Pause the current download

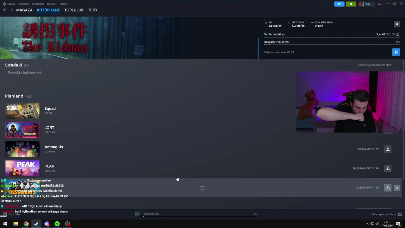pyautogui.click(x=396, y=52)
